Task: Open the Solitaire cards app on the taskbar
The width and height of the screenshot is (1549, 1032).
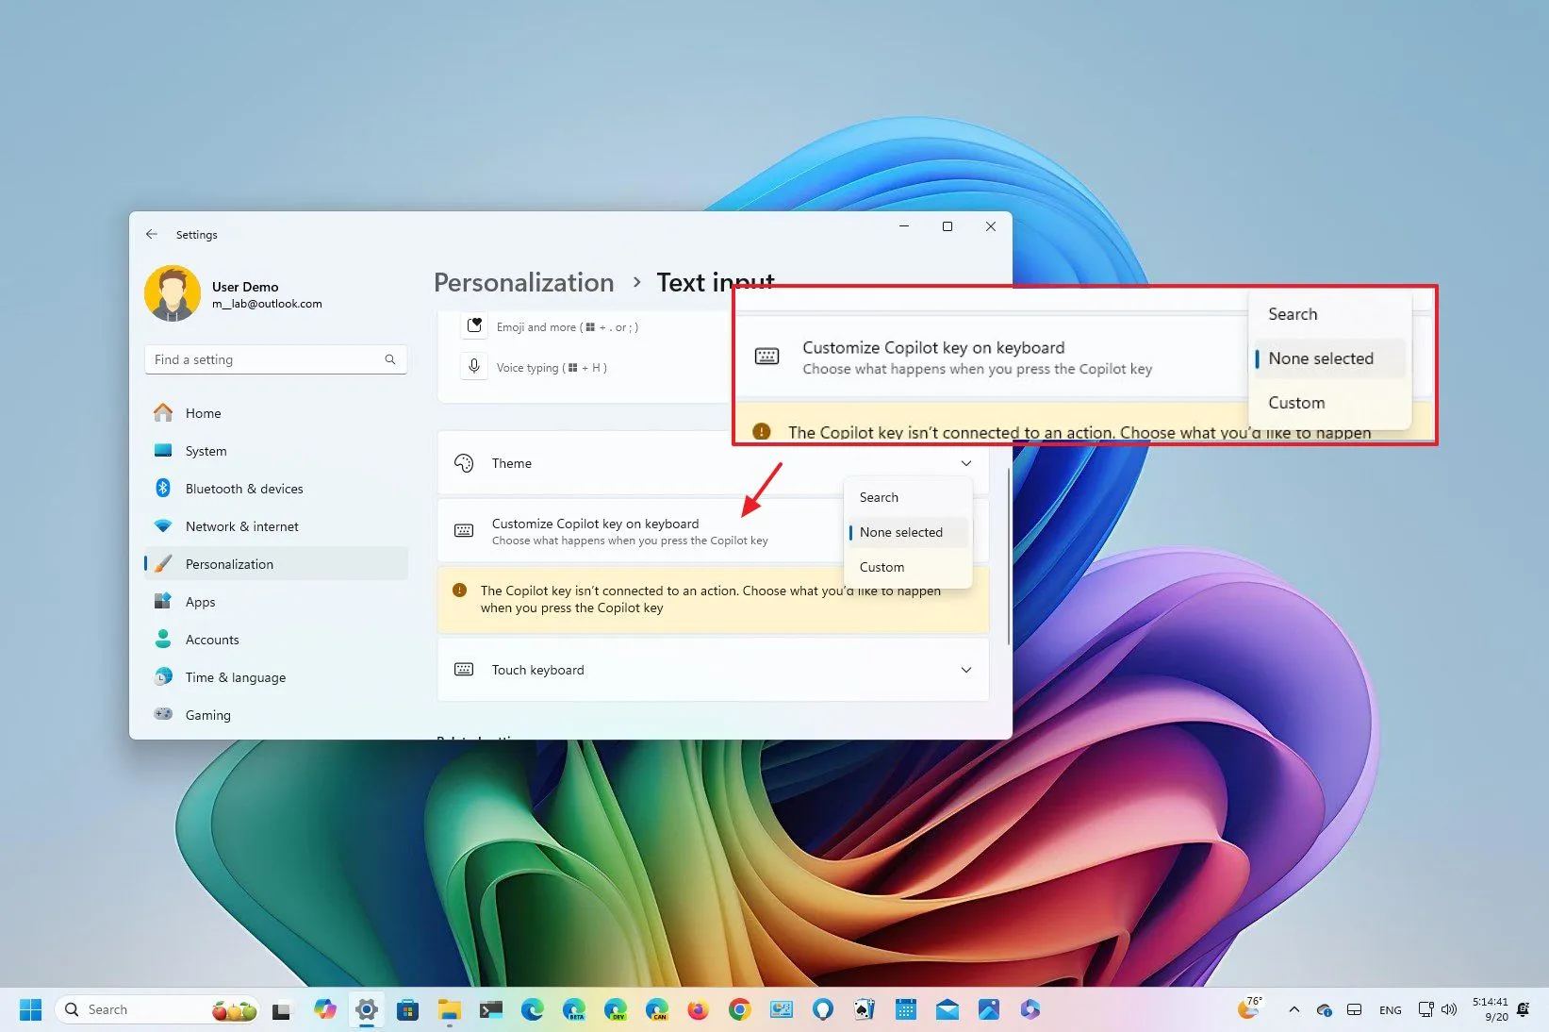Action: (864, 1009)
